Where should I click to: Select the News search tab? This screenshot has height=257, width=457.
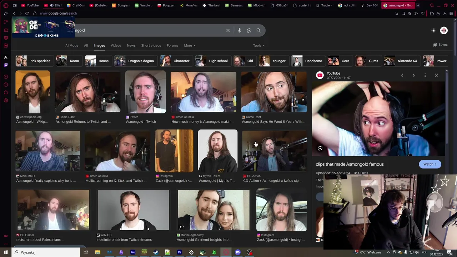click(131, 45)
